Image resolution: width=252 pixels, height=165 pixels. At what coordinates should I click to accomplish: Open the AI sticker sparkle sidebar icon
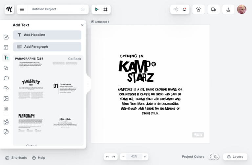coord(6,132)
